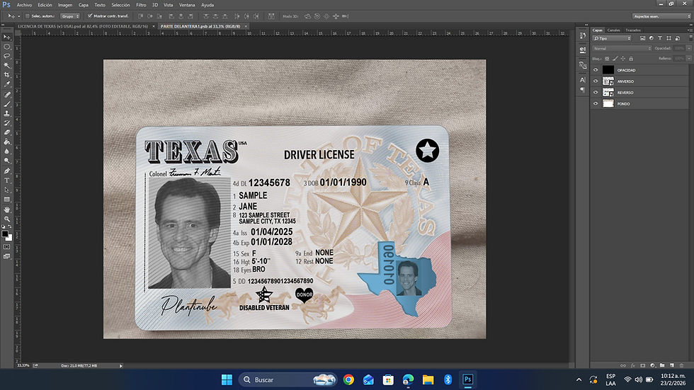Open the Filtro menu

(141, 5)
